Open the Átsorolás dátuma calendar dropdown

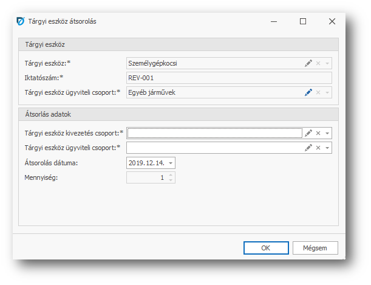171,163
